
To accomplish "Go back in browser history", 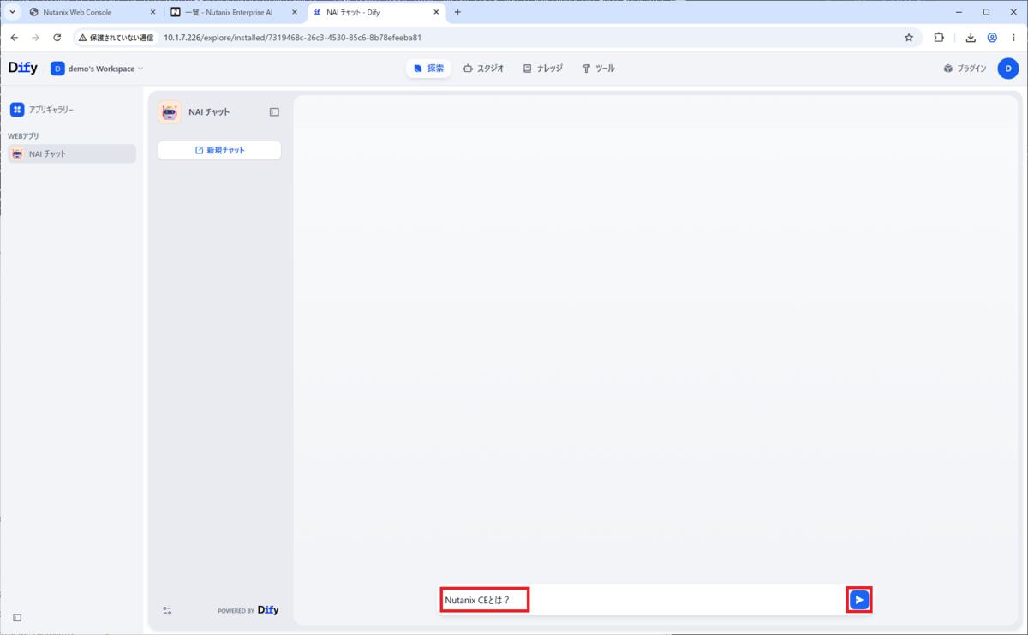I will [14, 38].
